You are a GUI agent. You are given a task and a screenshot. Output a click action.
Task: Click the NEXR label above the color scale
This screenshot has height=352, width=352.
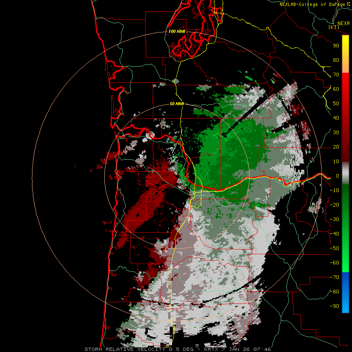(x=343, y=23)
